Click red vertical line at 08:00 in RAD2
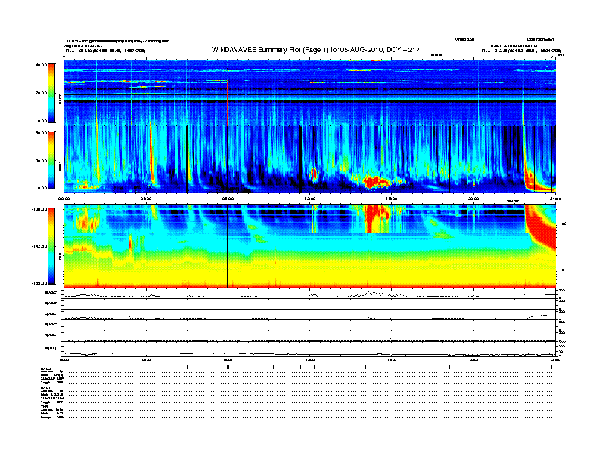 228,102
